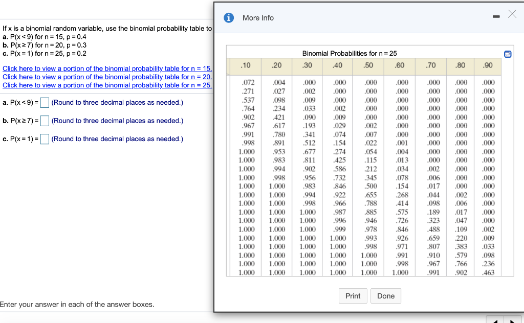Click the answer box for P(x < 9)
The height and width of the screenshot is (323, 524).
pos(44,102)
